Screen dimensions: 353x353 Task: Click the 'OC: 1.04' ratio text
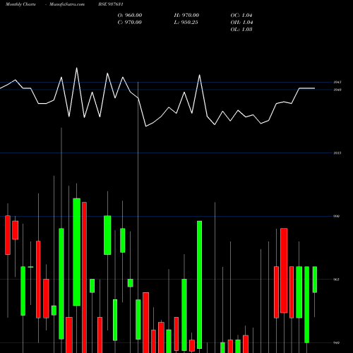click(241, 16)
